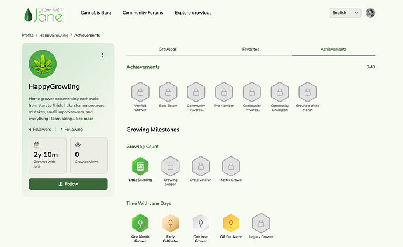Open the gold OG Cultivator badge
This screenshot has height=247, width=403.
pyautogui.click(x=231, y=223)
